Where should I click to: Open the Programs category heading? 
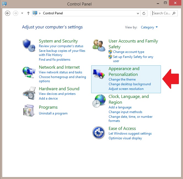pos(48,107)
